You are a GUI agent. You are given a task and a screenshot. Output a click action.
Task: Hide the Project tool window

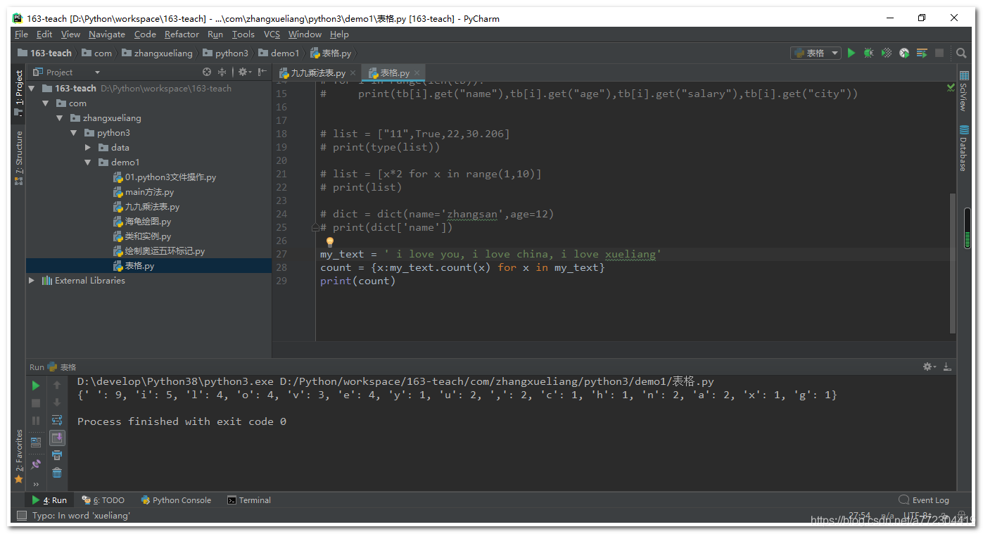click(x=262, y=72)
